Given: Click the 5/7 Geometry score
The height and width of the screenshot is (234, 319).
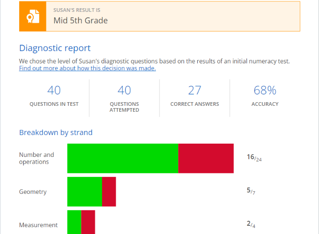Looking at the screenshot, I should pyautogui.click(x=251, y=191).
